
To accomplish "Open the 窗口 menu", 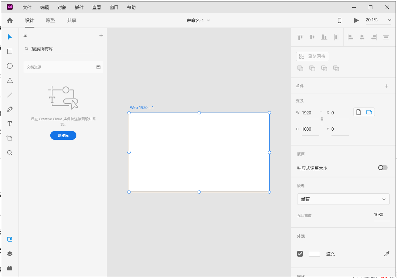I will pyautogui.click(x=114, y=7).
